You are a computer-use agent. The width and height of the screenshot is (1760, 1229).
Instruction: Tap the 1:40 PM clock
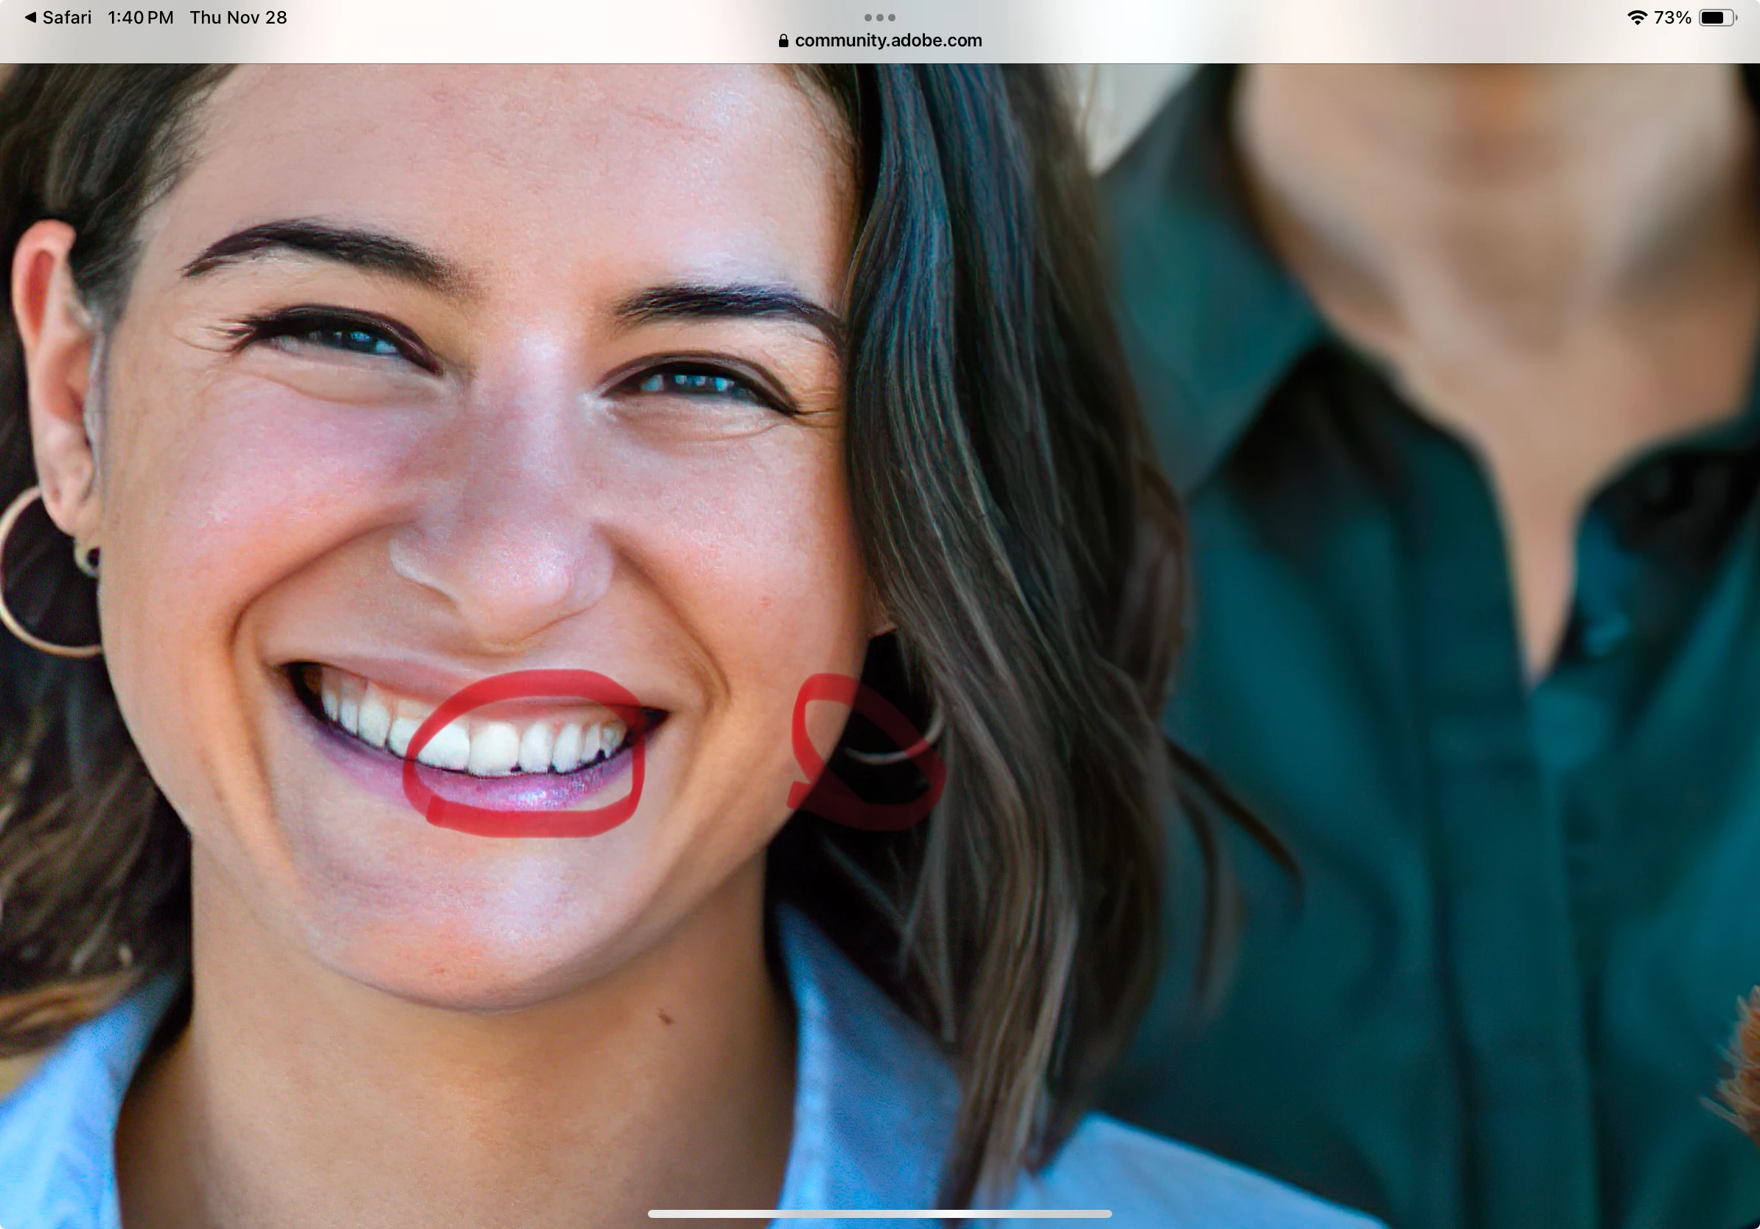tap(140, 18)
